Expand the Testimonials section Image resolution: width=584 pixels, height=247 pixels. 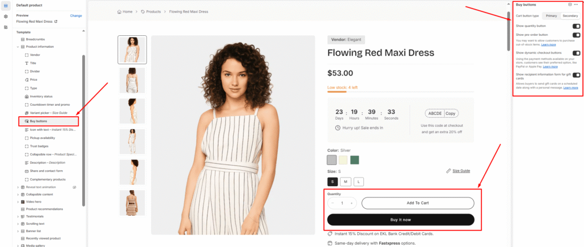click(17, 216)
